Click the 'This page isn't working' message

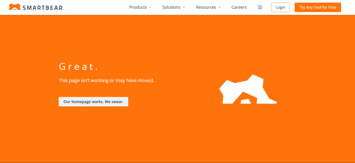pos(106,80)
